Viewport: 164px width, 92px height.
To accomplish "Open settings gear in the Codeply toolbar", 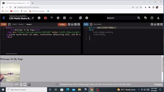I will [x=58, y=18].
